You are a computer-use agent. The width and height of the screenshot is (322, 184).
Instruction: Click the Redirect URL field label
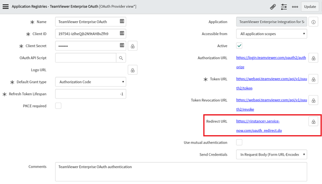click(x=217, y=121)
